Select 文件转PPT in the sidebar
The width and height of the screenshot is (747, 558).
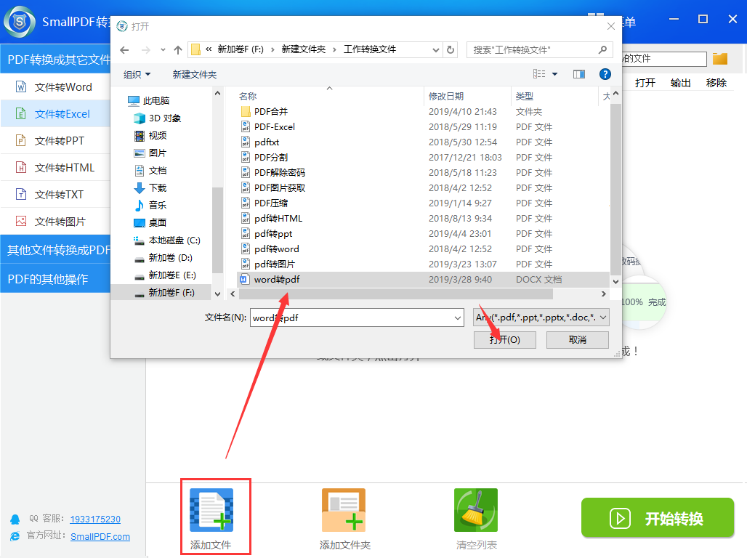[x=60, y=141]
